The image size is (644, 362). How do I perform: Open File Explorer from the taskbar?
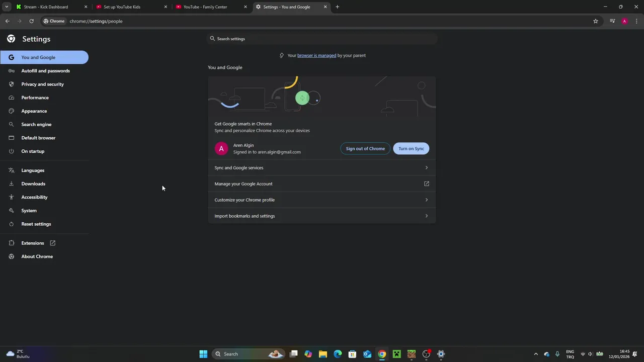click(323, 354)
